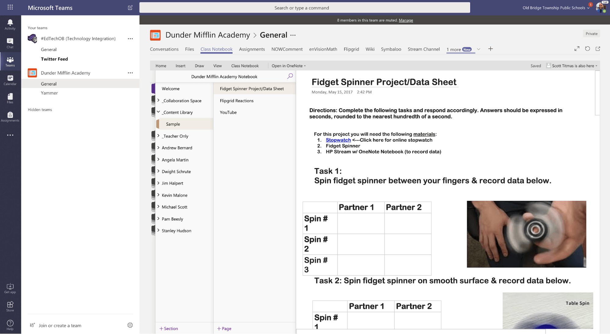Click Manage link for muted members

(406, 20)
